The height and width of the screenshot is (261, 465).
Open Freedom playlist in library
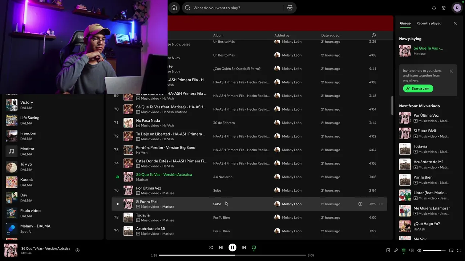point(53,136)
